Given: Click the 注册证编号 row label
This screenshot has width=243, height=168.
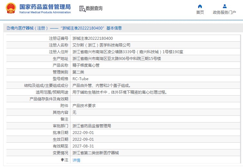Looking at the screenshot, I should (x=59, y=38).
